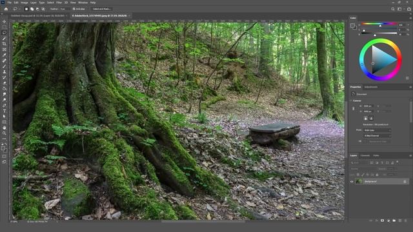This screenshot has height=232, width=413.
Task: Open the File menu
Action: pos(9,3)
